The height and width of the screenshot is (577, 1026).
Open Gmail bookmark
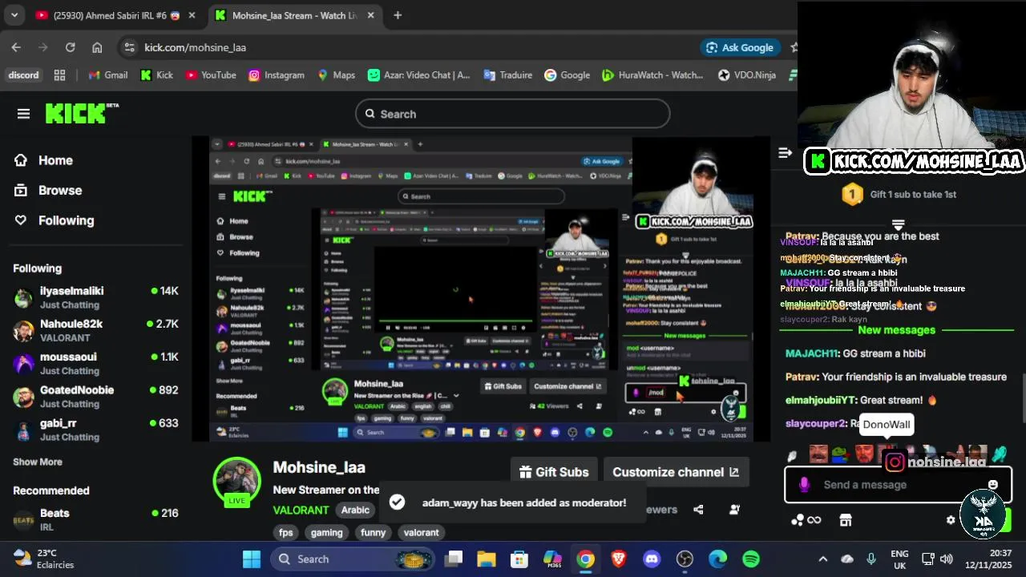coord(107,75)
